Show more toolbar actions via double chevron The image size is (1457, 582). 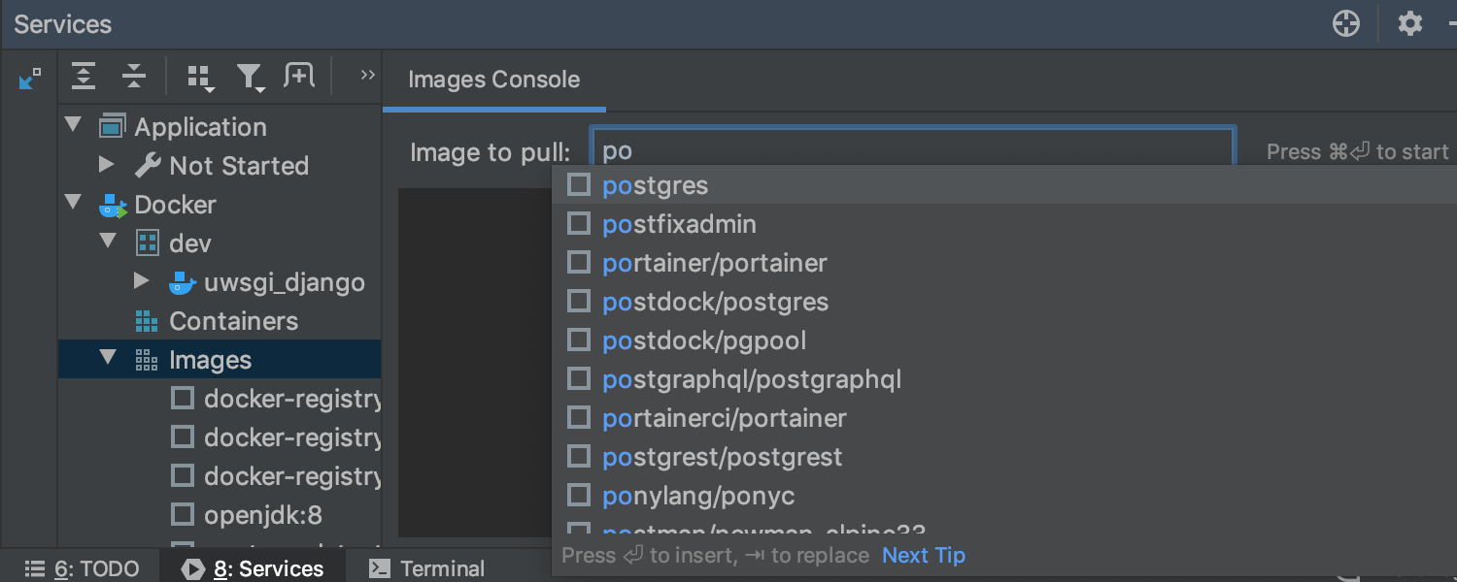367,76
